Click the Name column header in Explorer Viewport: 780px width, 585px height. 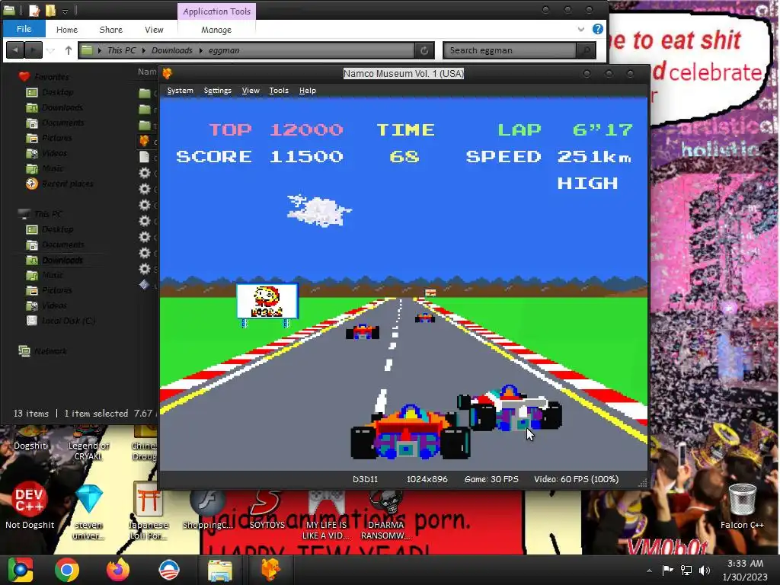coord(147,72)
